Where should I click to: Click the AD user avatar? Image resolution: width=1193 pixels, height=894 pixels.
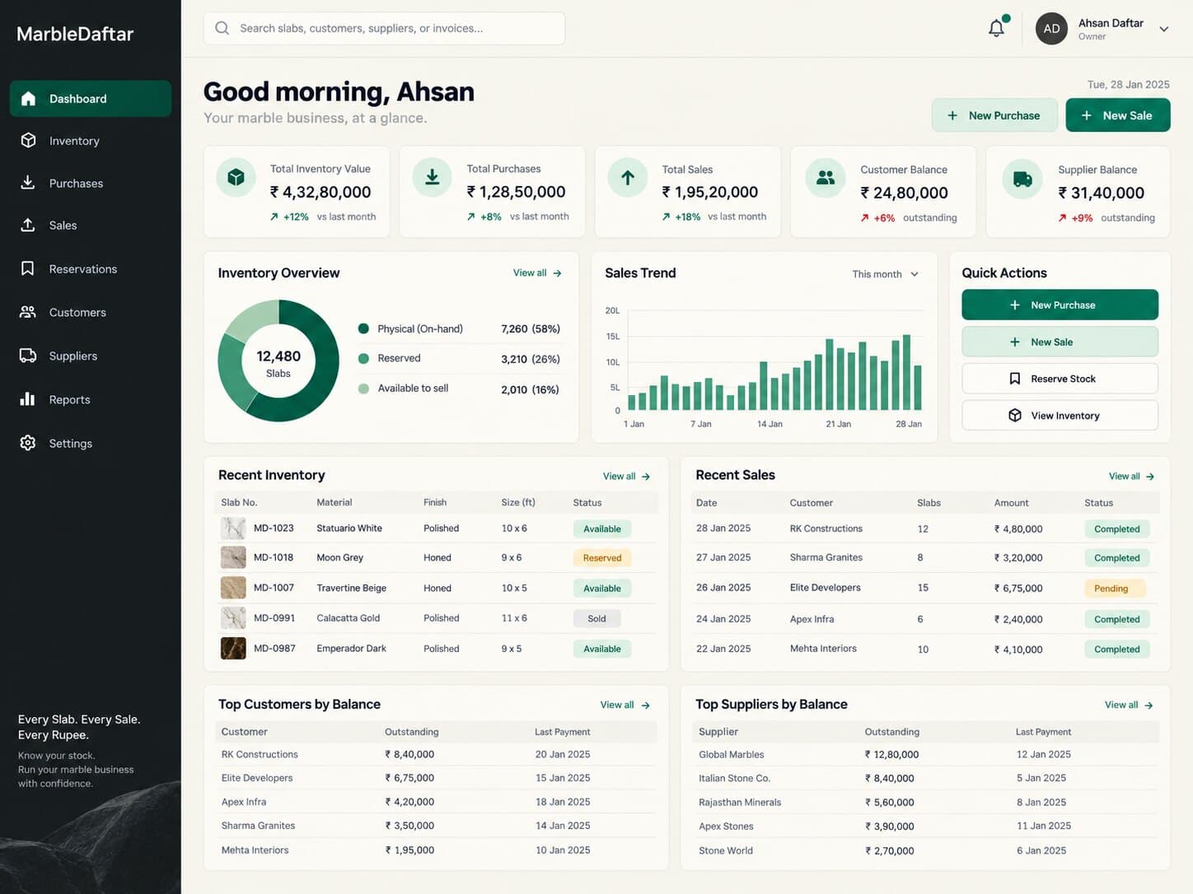pyautogui.click(x=1051, y=29)
